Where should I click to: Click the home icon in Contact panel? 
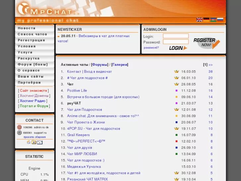click(29, 142)
